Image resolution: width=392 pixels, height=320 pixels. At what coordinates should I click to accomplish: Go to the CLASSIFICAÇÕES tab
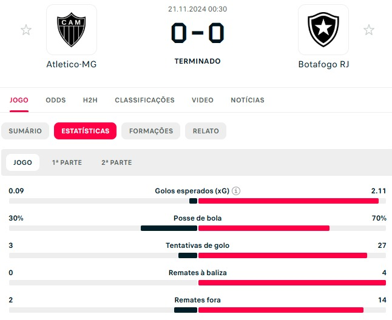coord(144,100)
